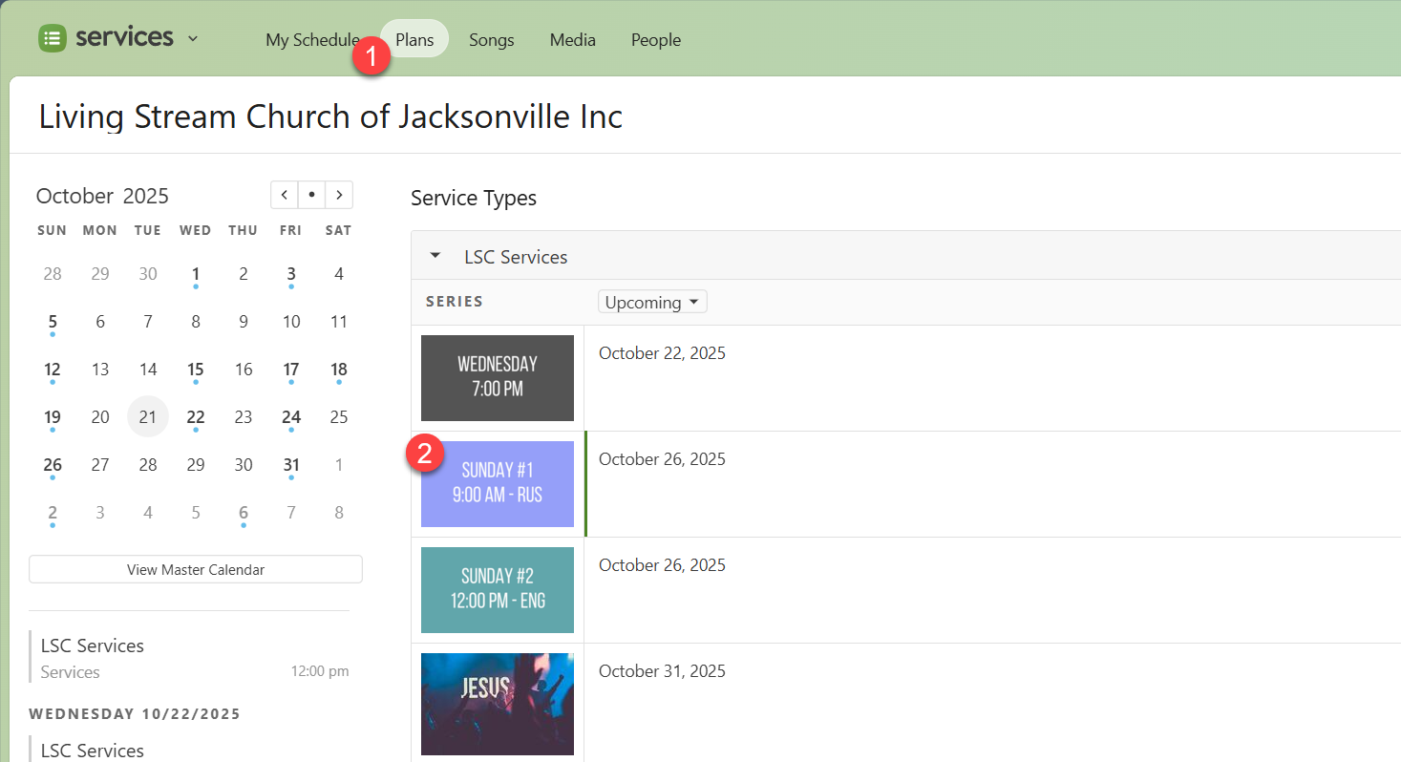This screenshot has width=1401, height=762.
Task: Open the LSC Services 12:00 pm sidebar entry
Action: (x=191, y=658)
